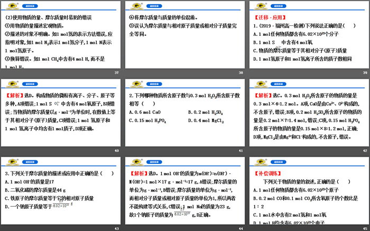
Task: Click the blue pill button on slide 39
Action: click(x=279, y=6)
